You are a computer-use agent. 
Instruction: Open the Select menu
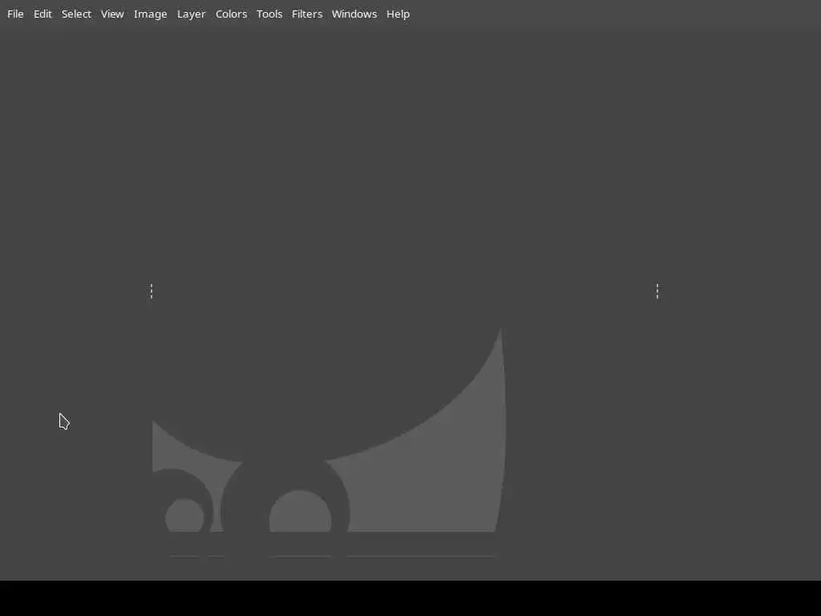76,14
